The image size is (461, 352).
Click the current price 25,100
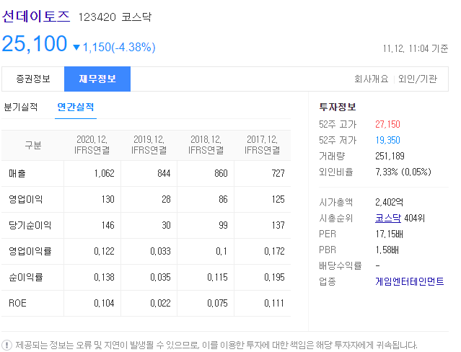35,44
